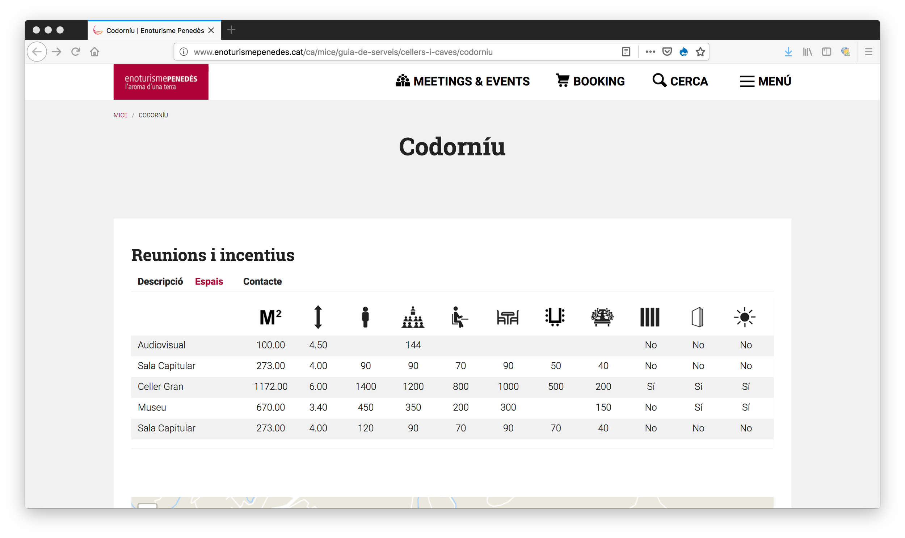
Task: Switch to the Contacte tab
Action: (x=262, y=281)
